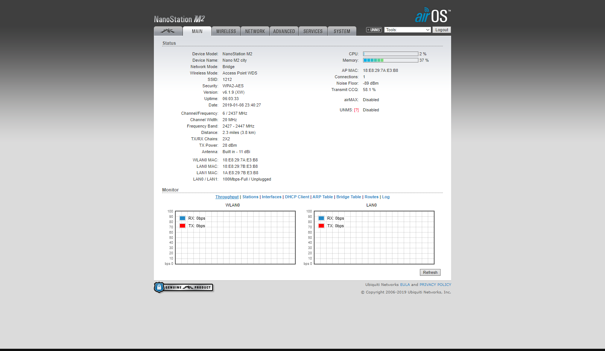Open the EULA link
The width and height of the screenshot is (605, 351).
[x=405, y=285]
